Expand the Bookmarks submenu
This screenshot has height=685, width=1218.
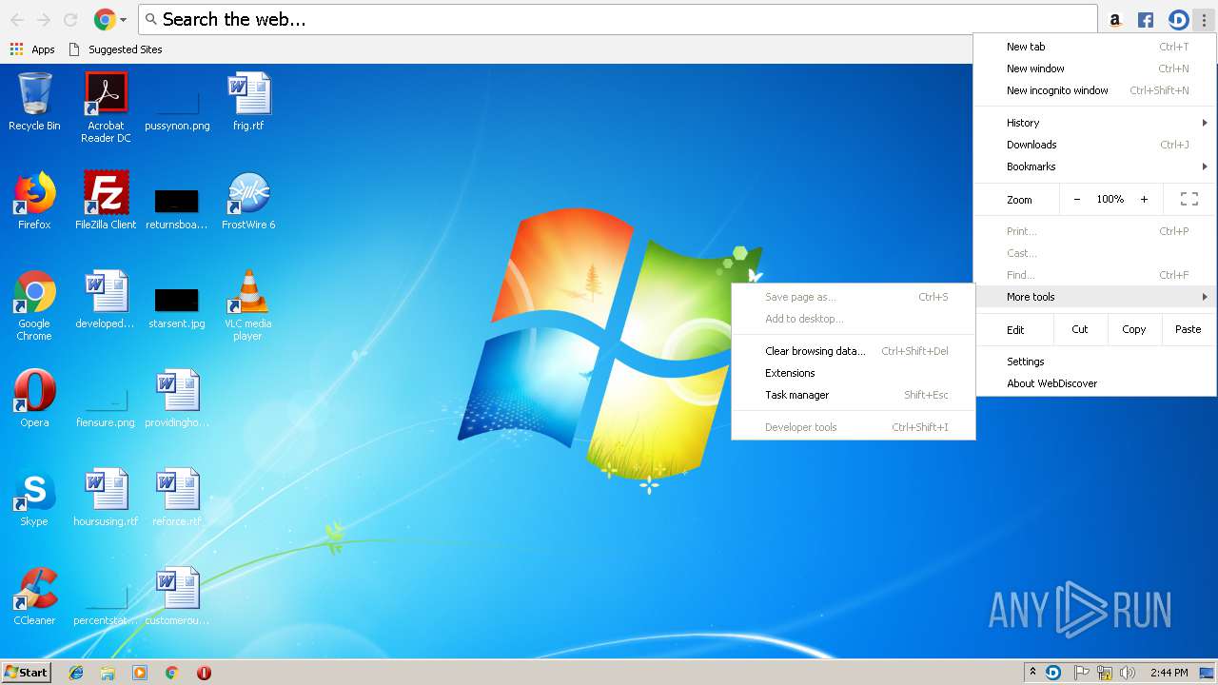tap(1095, 166)
